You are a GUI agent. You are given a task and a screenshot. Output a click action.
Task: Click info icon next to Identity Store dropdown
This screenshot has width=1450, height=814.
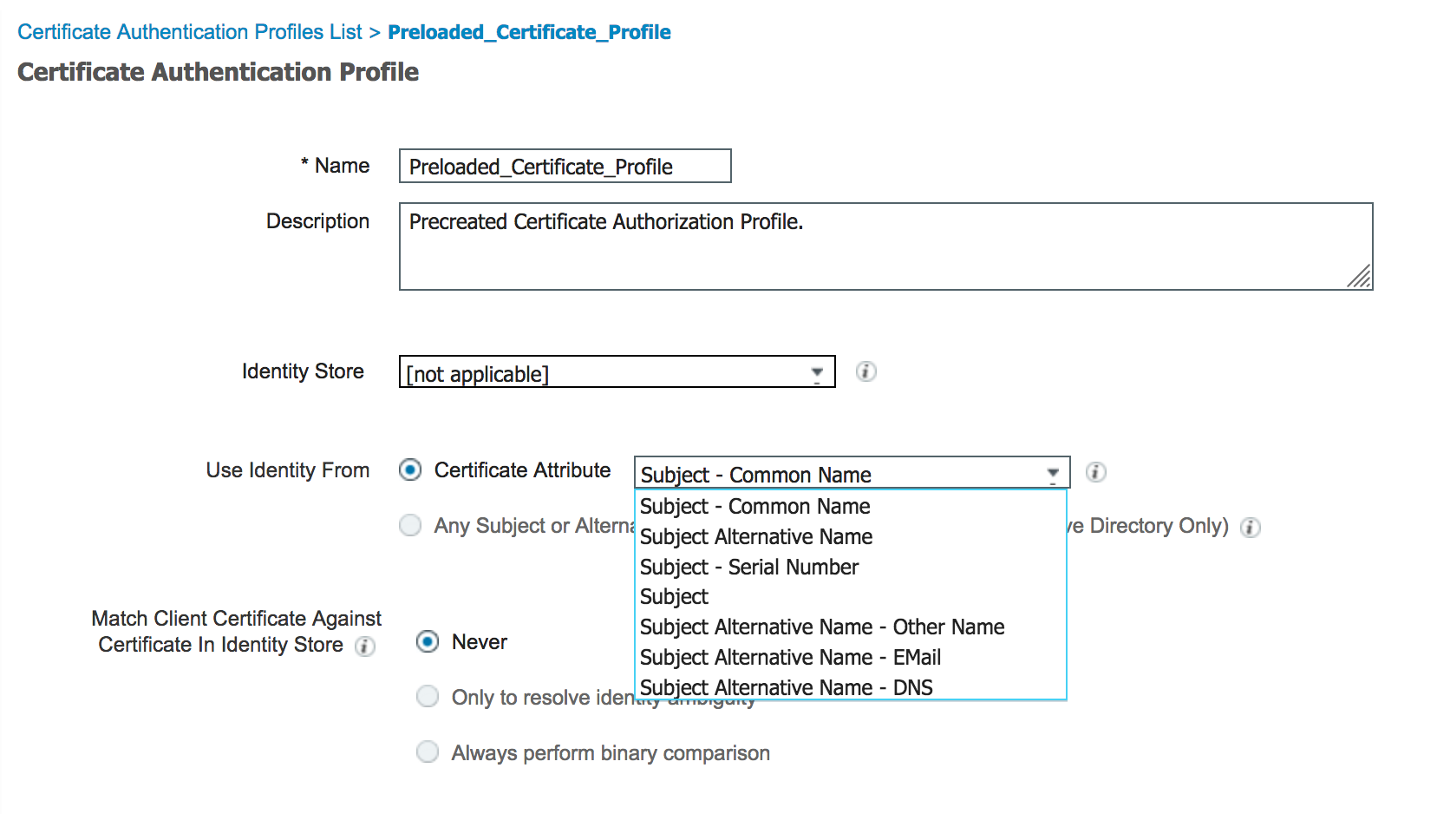(x=865, y=371)
